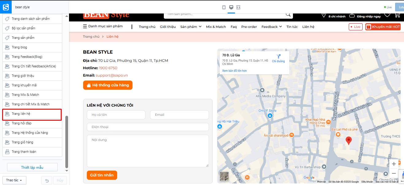Select desktop preview icon
404x185 pixels.
coord(231,7)
